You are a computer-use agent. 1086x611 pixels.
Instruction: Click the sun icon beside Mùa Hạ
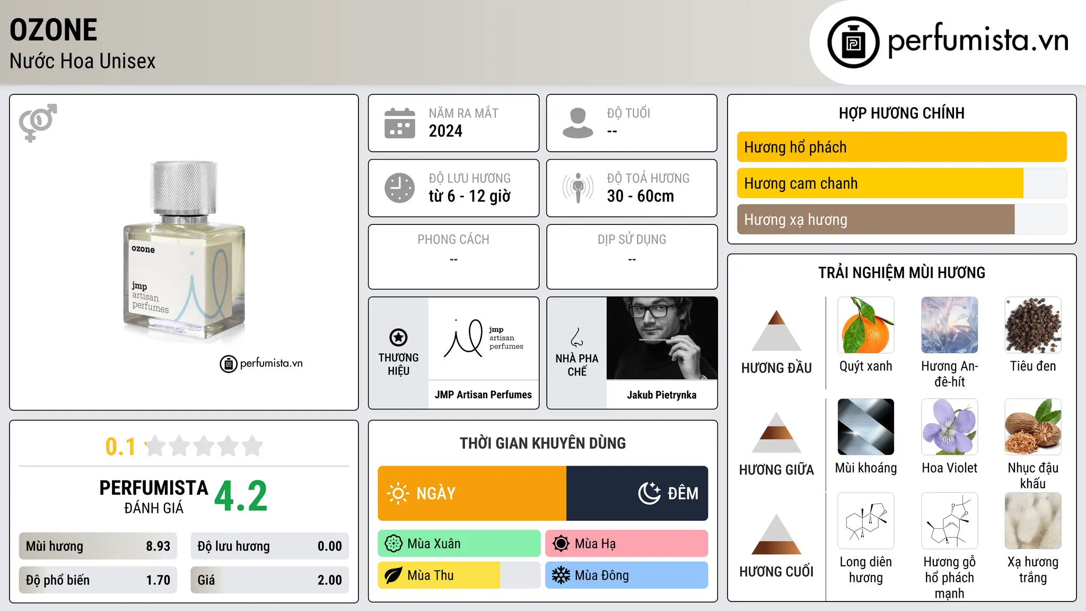click(x=560, y=544)
